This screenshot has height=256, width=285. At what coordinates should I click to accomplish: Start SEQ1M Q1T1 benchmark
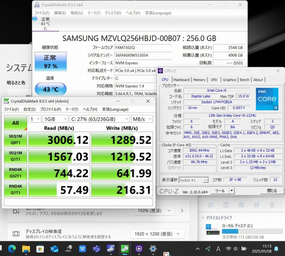pos(15,156)
